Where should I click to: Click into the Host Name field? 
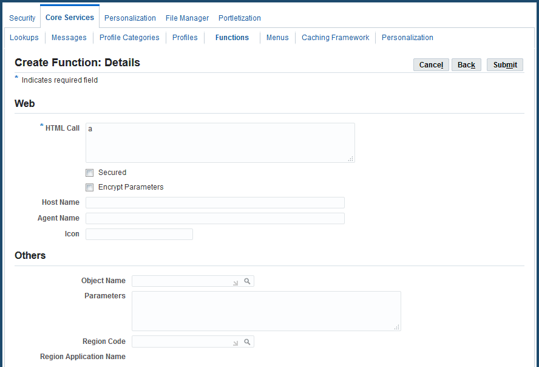215,202
